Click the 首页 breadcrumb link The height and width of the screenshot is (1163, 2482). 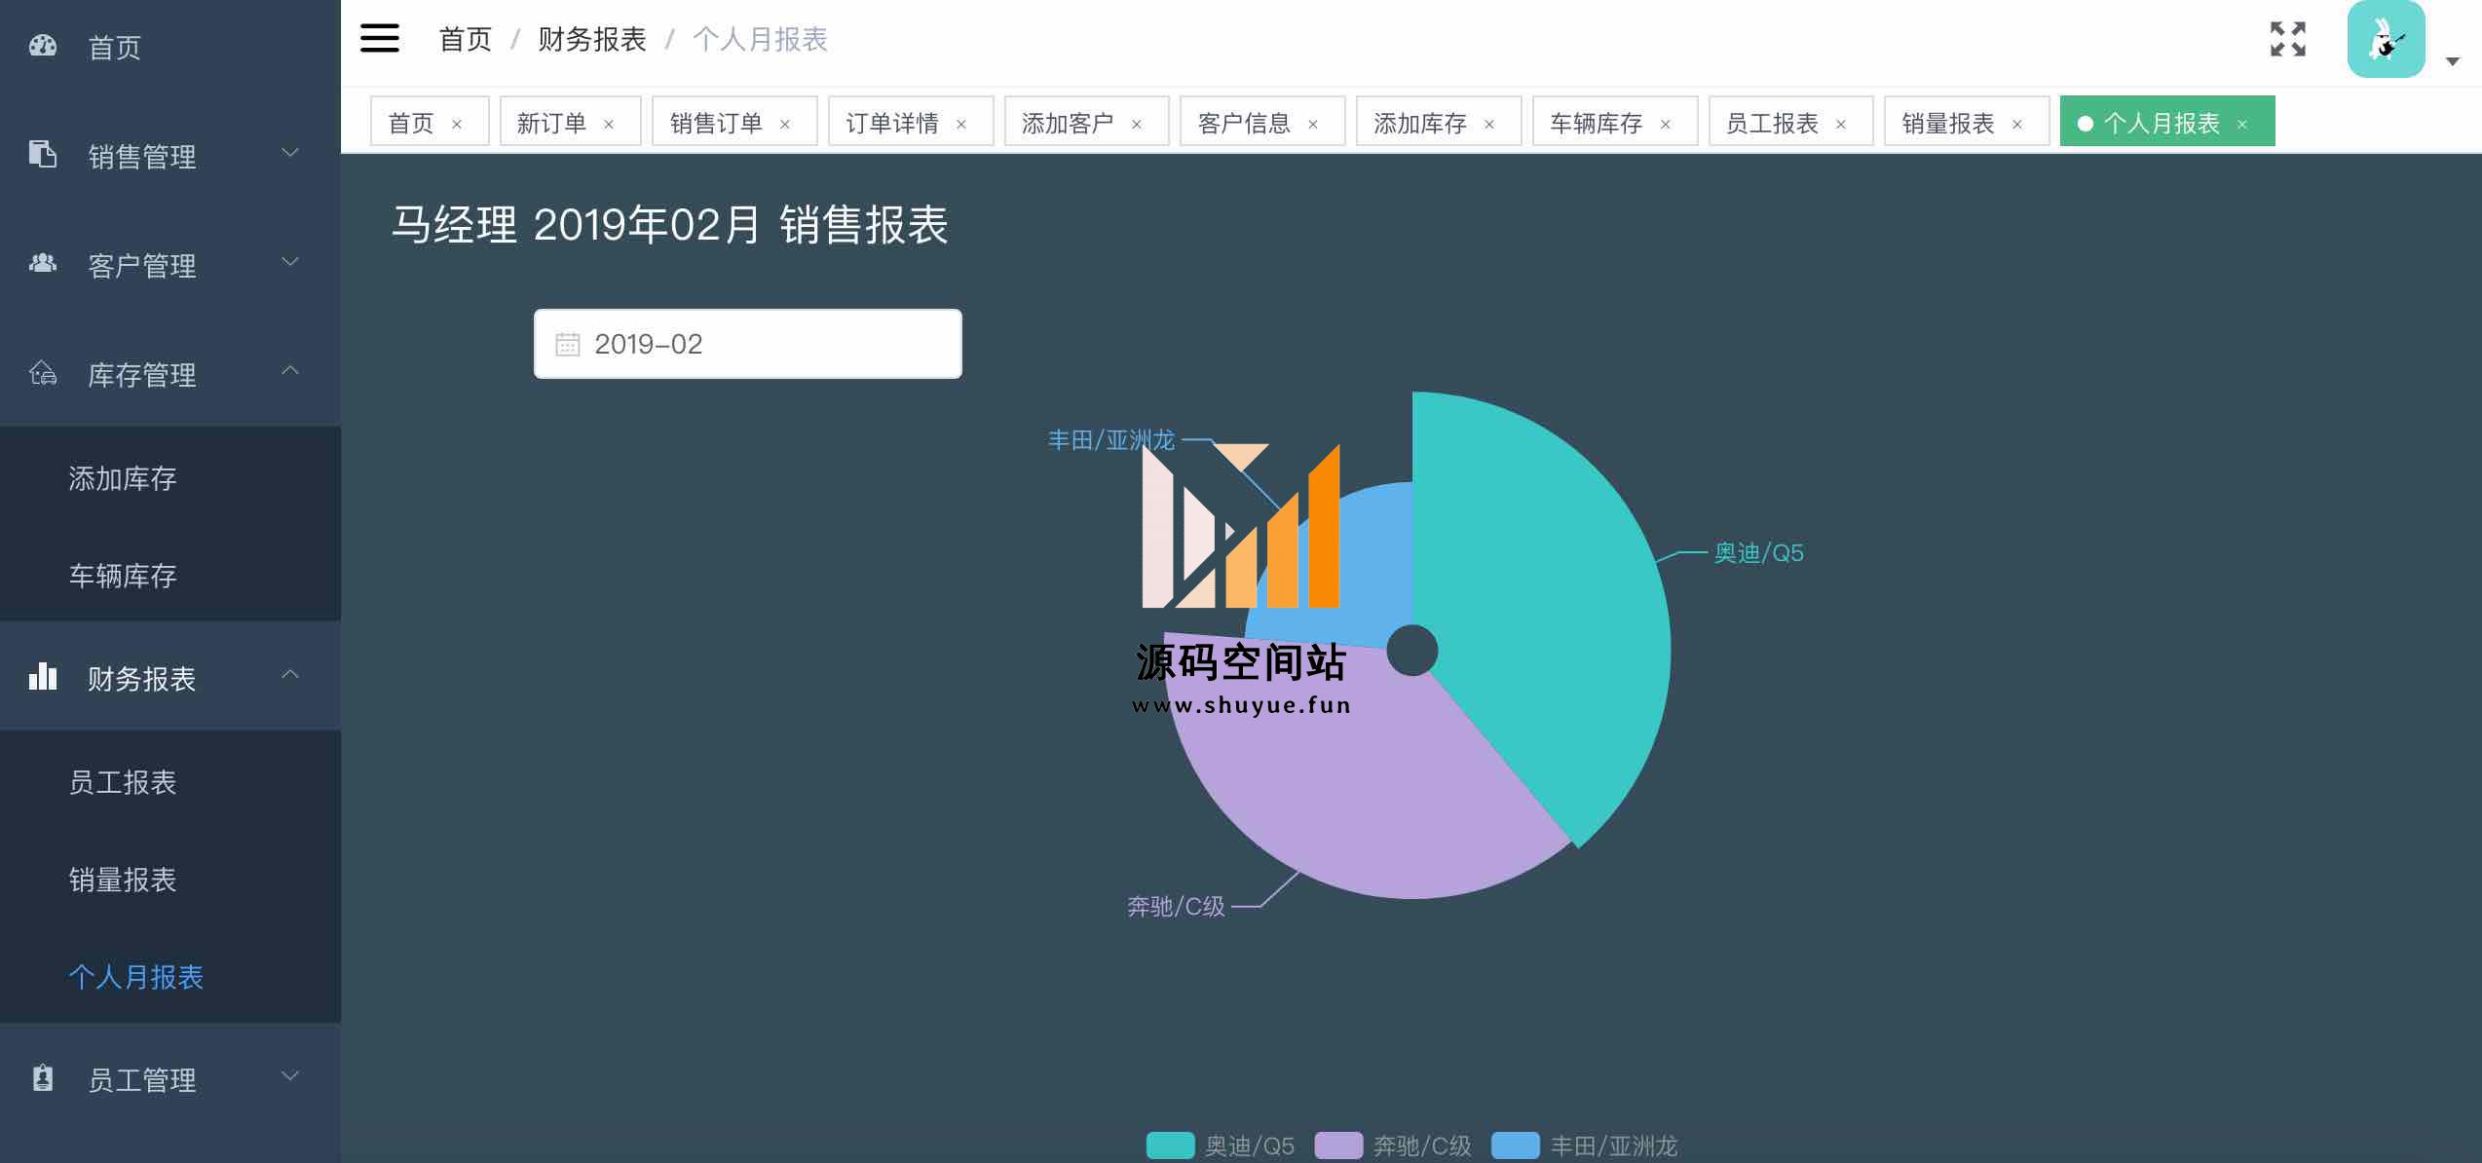(466, 39)
